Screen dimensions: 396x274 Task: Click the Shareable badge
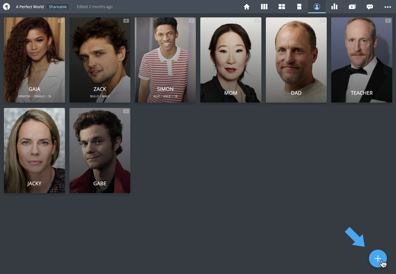(x=58, y=7)
